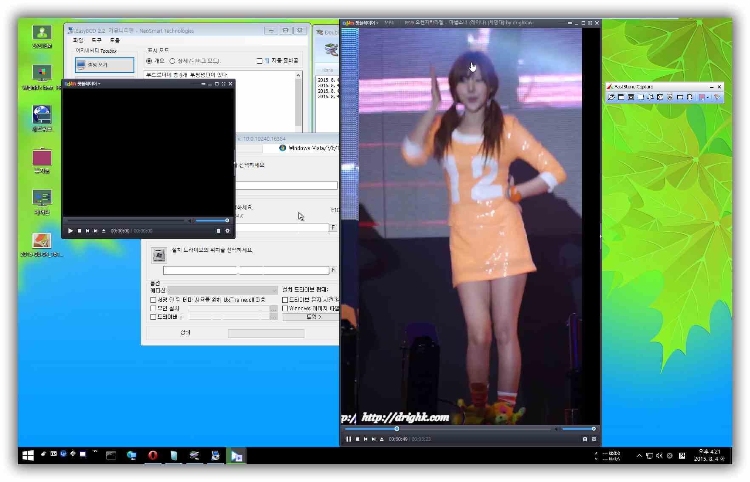
Task: Open settings gear in large PotPlayer
Action: 594,439
